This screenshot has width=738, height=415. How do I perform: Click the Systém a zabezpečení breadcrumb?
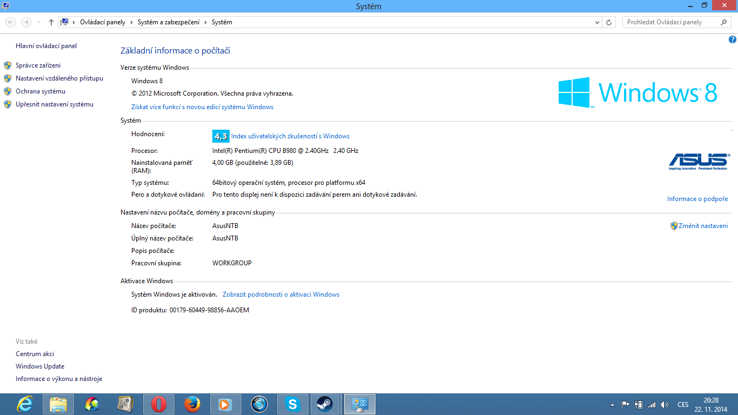[x=168, y=22]
